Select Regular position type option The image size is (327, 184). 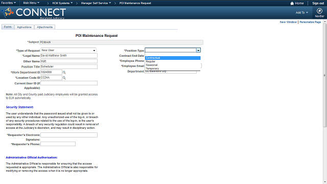click(173, 61)
